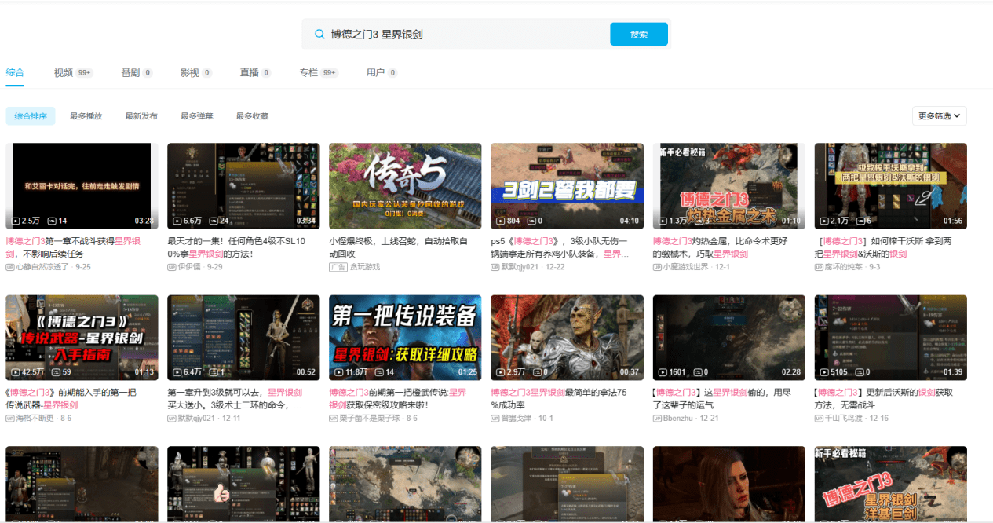This screenshot has height=523, width=993.
Task: Click the danmaku icon on the 2.1万 video
Action: coord(860,221)
